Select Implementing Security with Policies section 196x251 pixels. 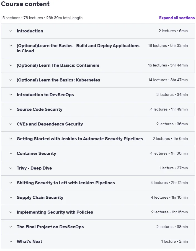(55, 212)
